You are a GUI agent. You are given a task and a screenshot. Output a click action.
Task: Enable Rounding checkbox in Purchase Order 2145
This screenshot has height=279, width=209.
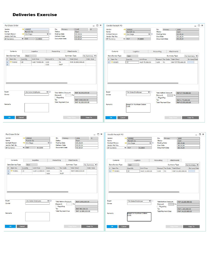pyautogui.click(x=55, y=98)
